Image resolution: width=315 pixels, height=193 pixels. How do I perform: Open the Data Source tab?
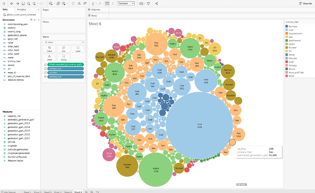tap(8, 192)
